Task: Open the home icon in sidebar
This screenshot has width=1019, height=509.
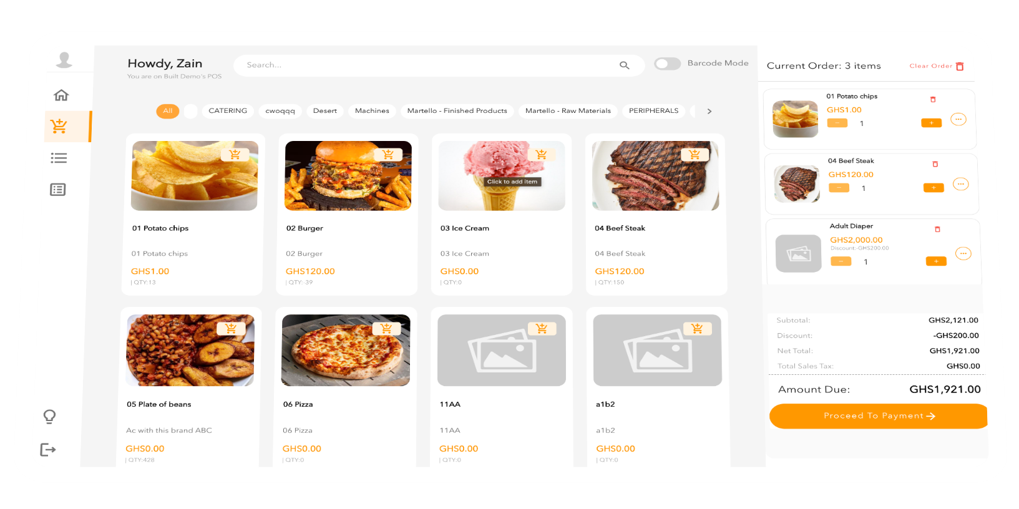Action: pos(61,95)
